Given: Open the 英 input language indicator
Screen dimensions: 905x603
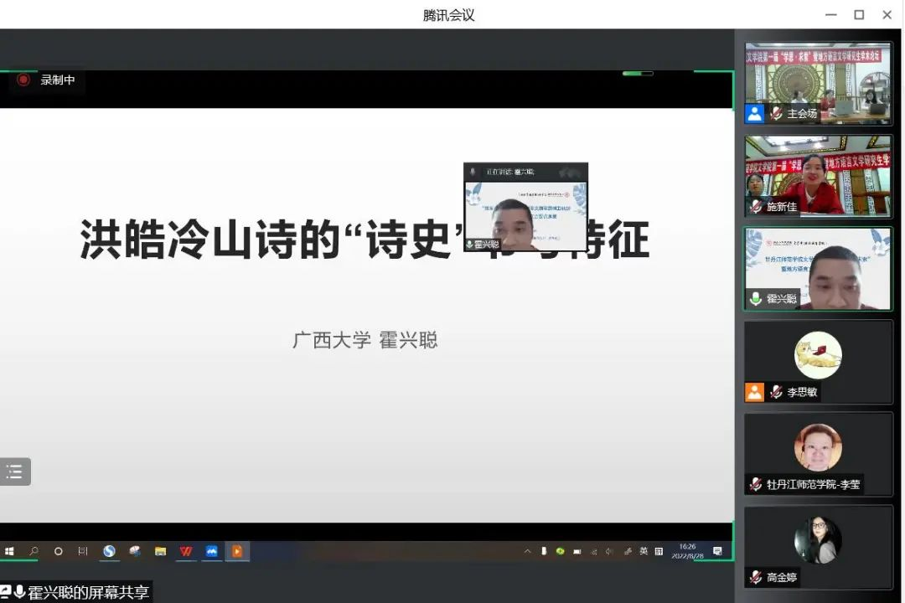Looking at the screenshot, I should pos(644,551).
